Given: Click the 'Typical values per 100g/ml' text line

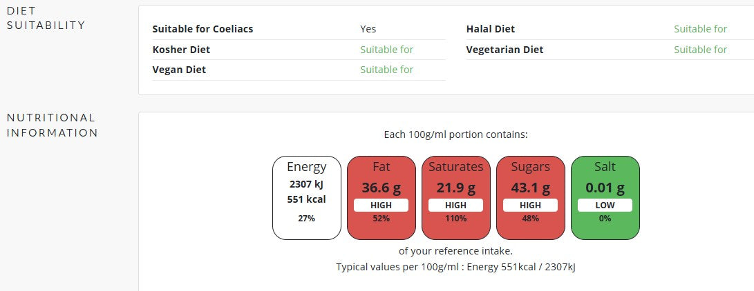Looking at the screenshot, I should tap(455, 266).
